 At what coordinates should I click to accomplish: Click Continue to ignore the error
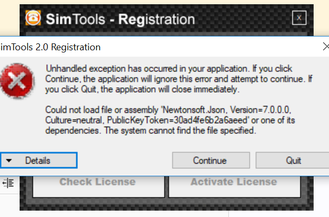(211, 160)
